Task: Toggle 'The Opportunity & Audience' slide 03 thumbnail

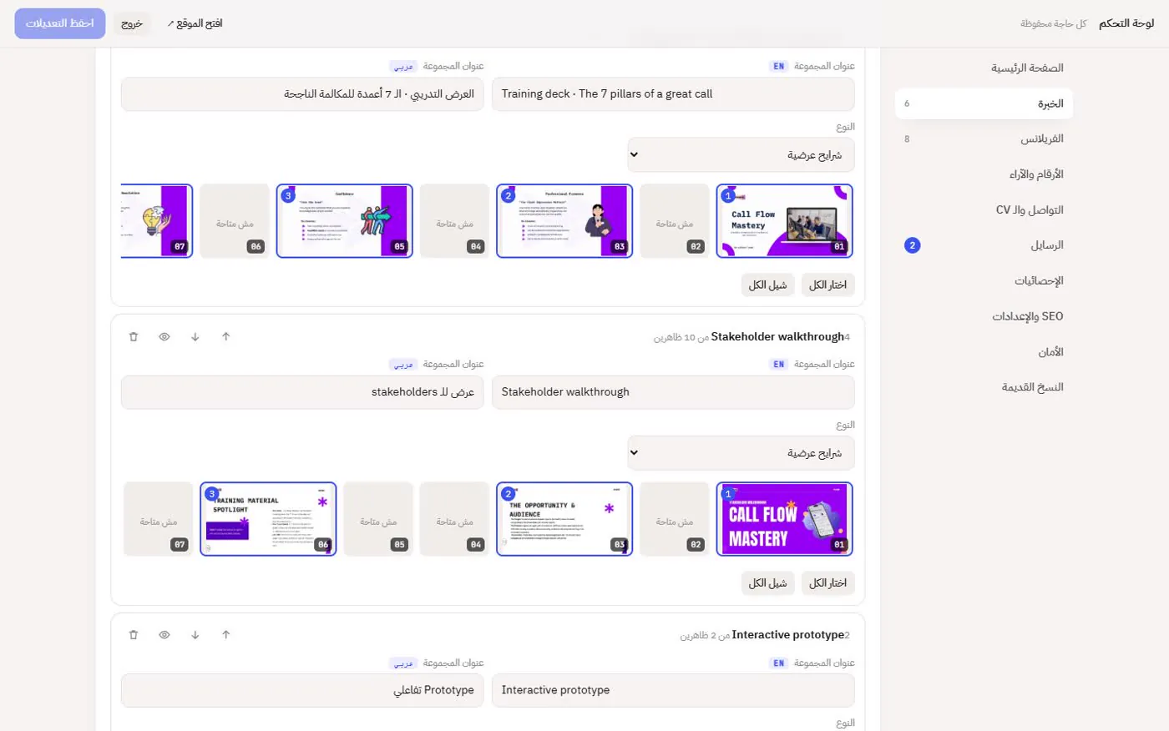Action: (x=564, y=519)
